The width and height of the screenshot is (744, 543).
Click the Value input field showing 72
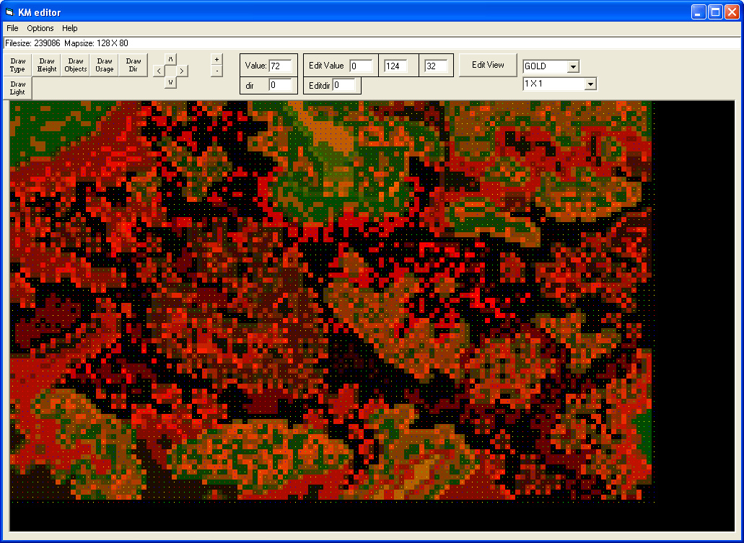pos(280,66)
